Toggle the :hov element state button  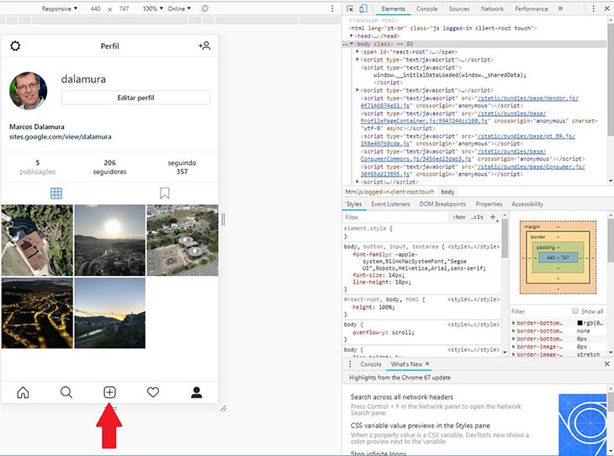click(459, 217)
